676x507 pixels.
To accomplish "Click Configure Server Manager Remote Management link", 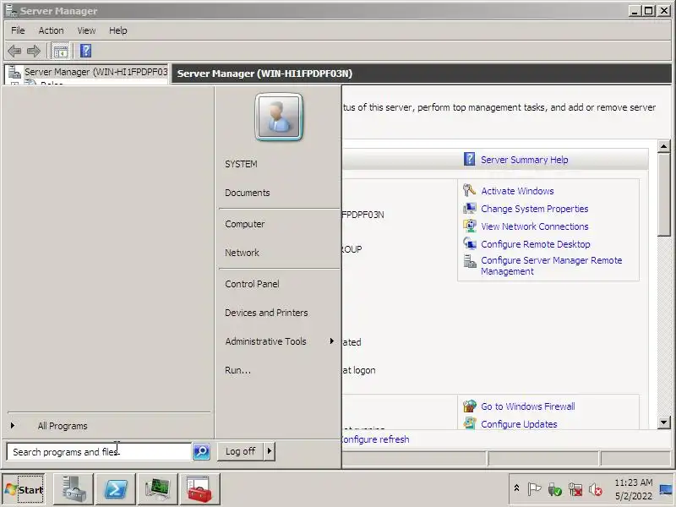I will (x=552, y=265).
